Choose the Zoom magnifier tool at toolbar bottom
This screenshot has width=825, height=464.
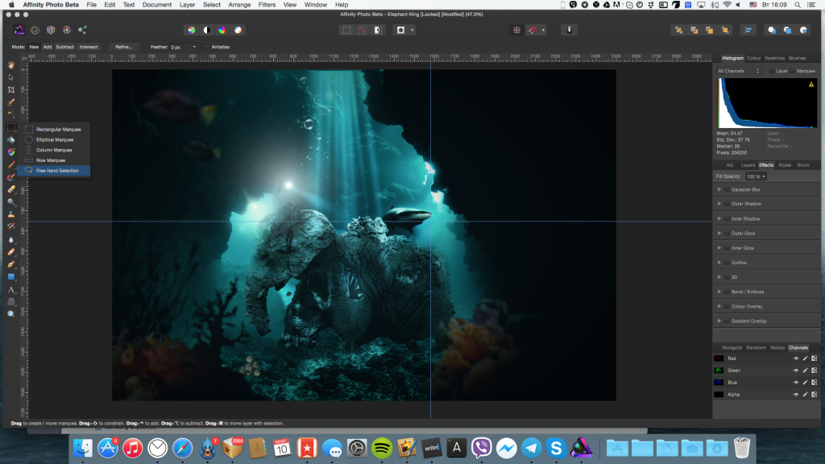[11, 313]
